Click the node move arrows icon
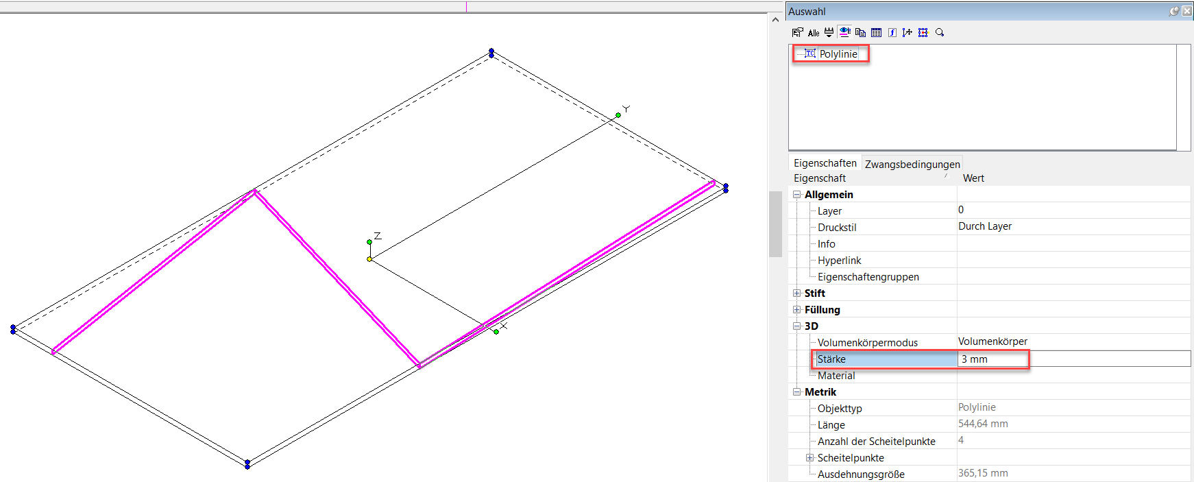The width and height of the screenshot is (1194, 482). pyautogui.click(x=907, y=32)
